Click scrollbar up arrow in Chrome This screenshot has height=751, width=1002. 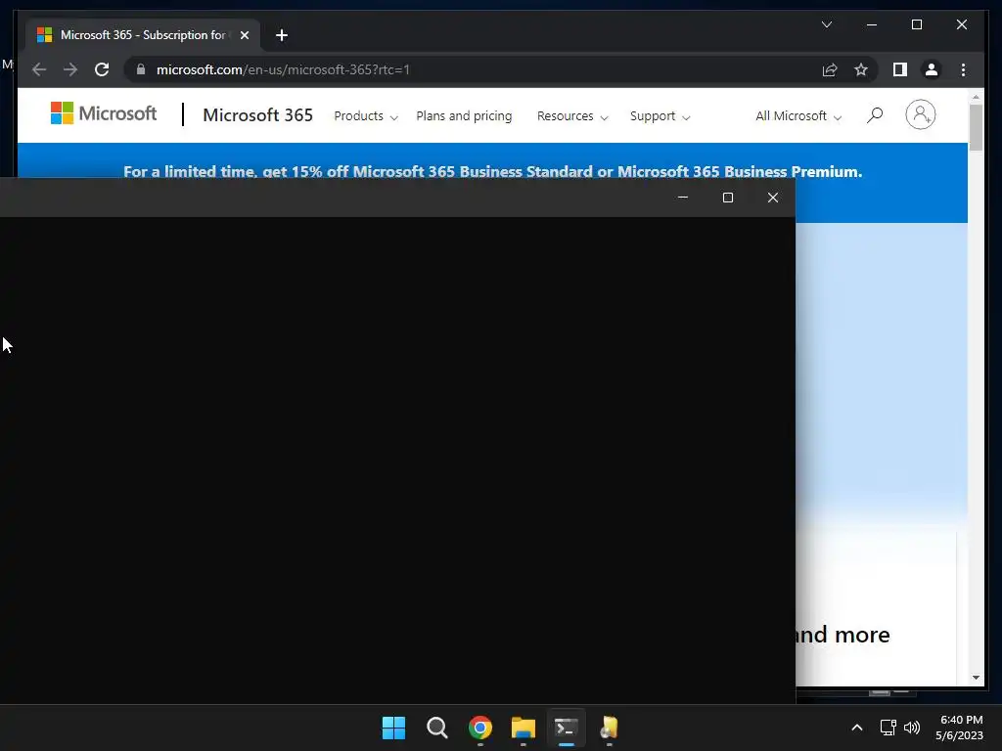point(976,97)
